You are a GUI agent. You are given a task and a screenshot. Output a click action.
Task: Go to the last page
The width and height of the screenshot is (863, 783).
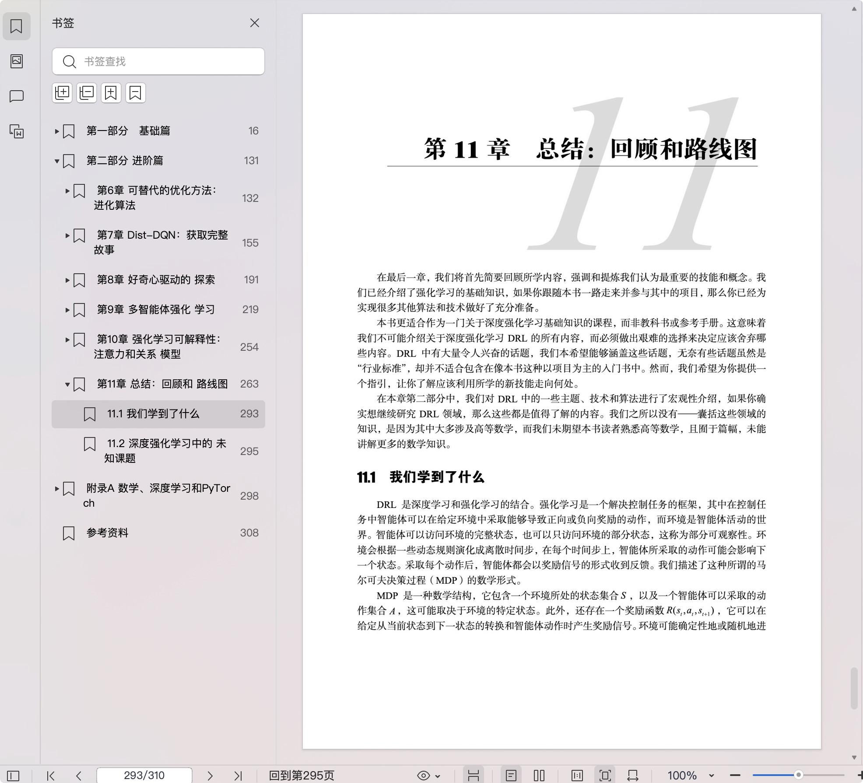click(x=238, y=776)
